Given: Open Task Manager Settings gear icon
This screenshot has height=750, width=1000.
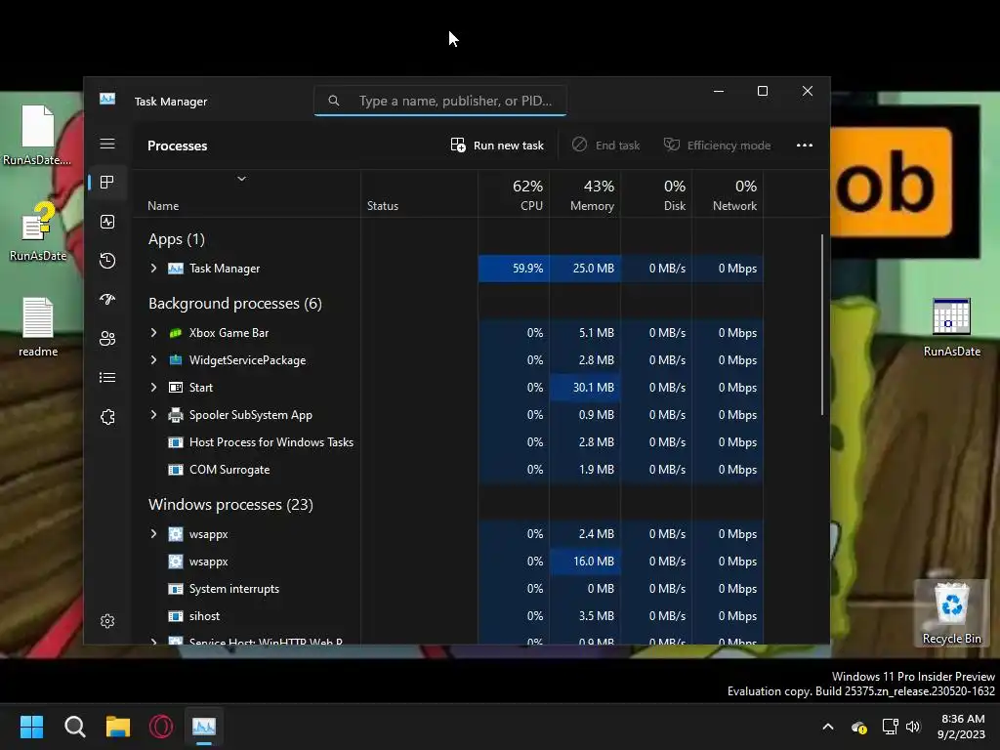Looking at the screenshot, I should tap(107, 621).
